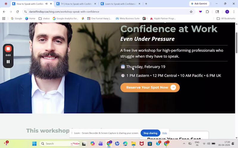Image resolution: width=238 pixels, height=148 pixels.
Task: Open the Get Help taskbar icon
Action: (x=158, y=144)
